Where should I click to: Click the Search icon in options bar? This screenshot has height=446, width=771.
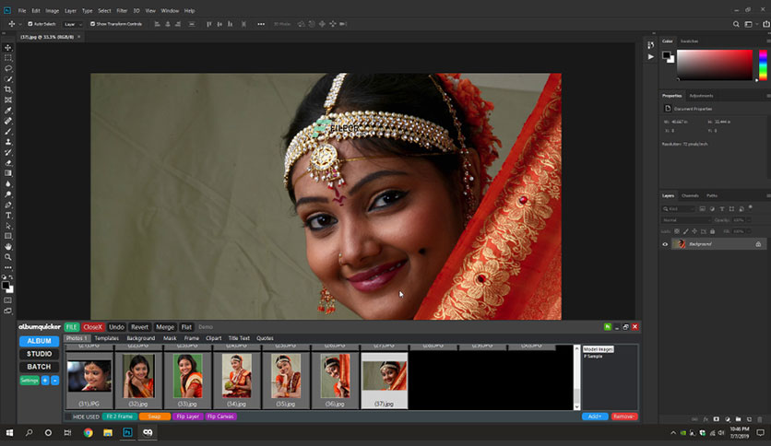(x=736, y=24)
